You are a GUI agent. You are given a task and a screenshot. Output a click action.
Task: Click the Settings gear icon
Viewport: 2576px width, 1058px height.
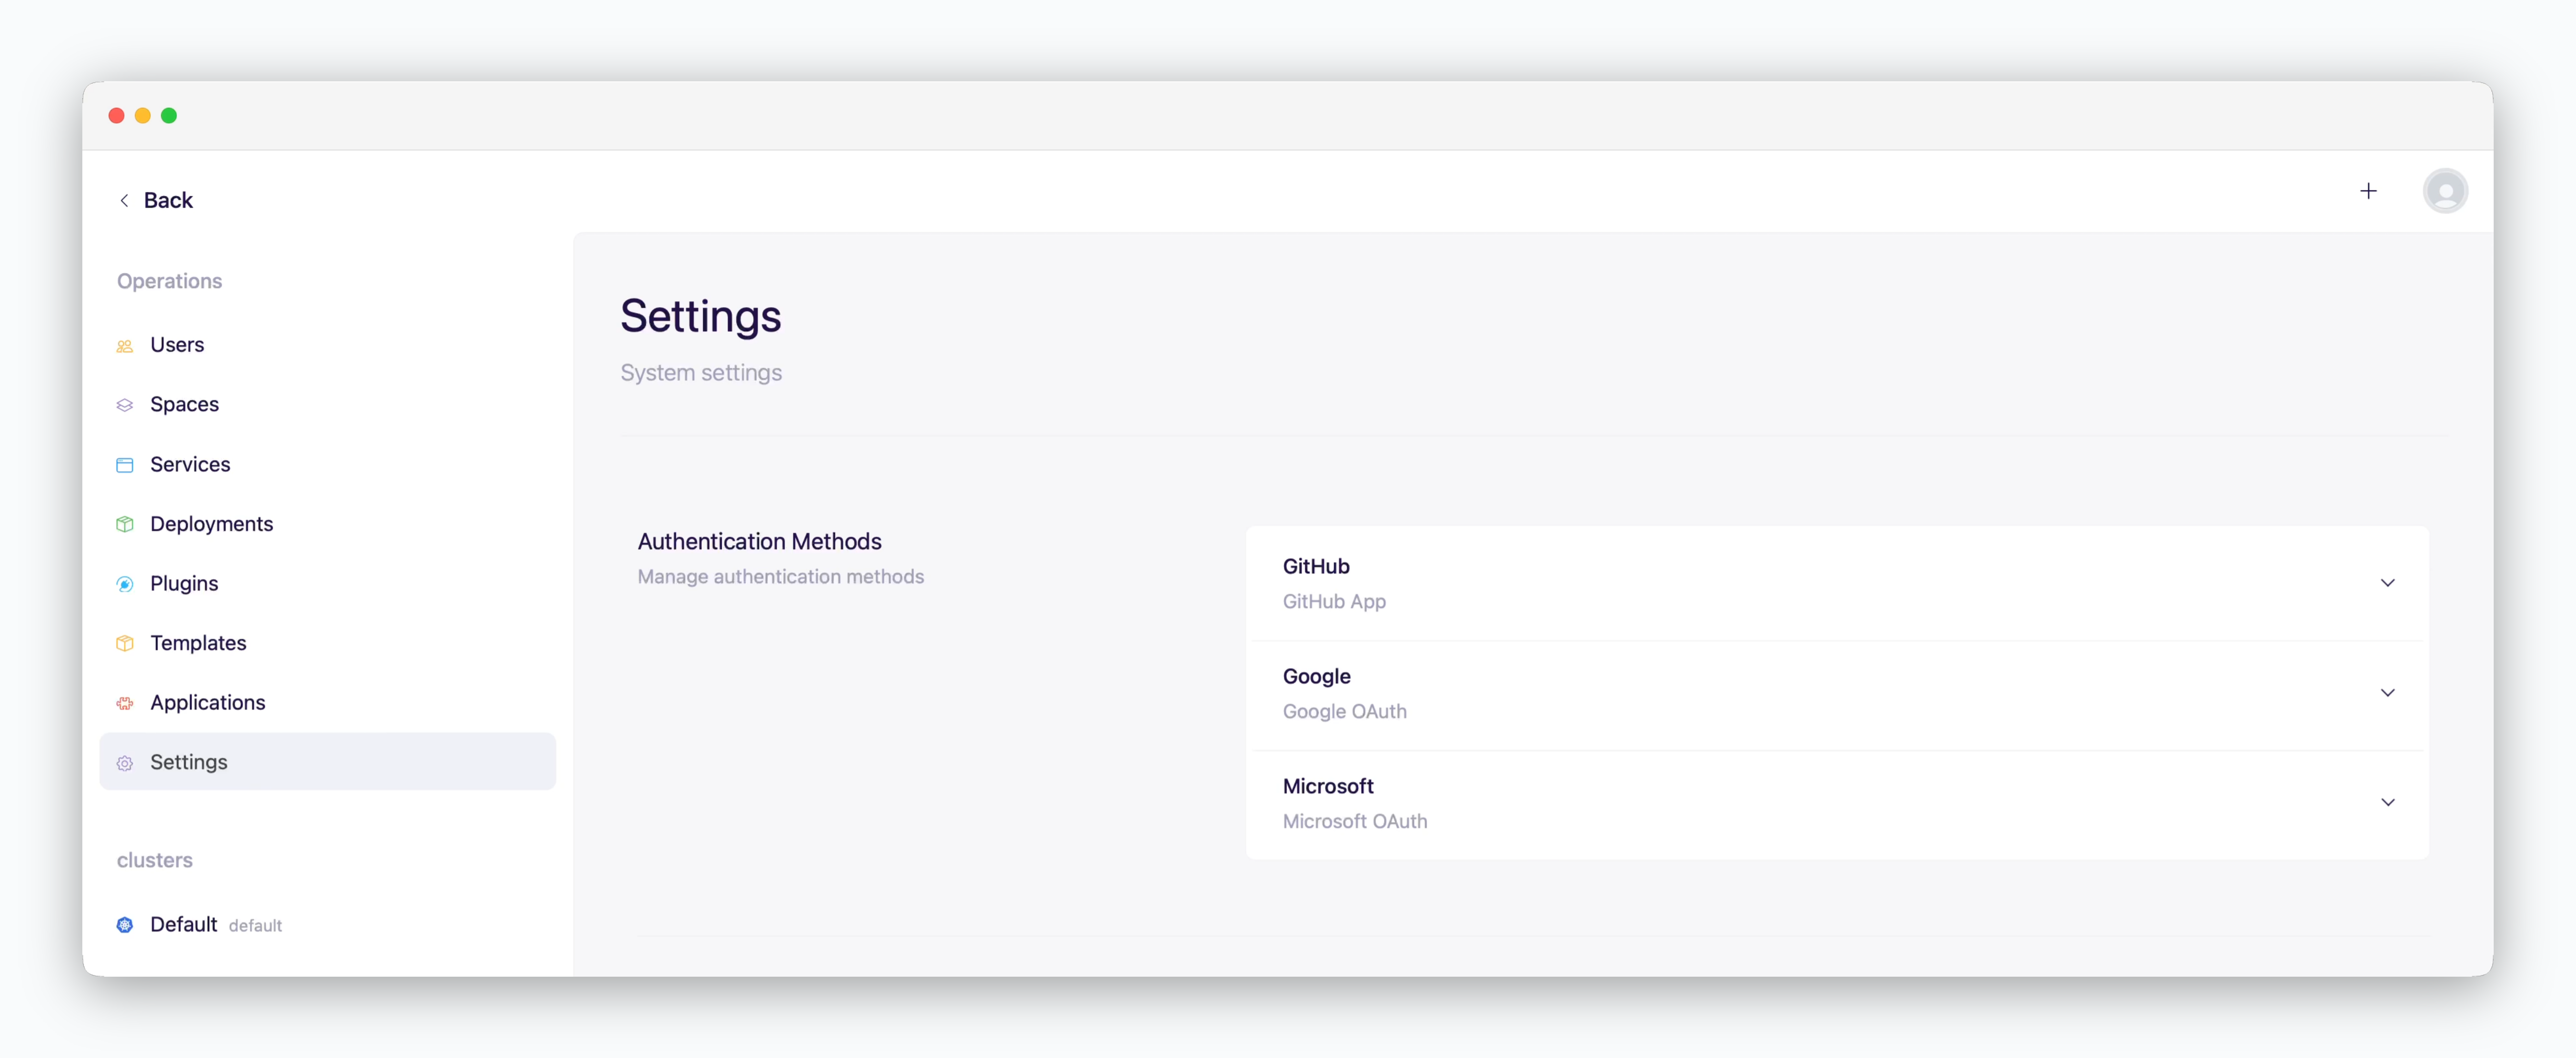[x=125, y=763]
